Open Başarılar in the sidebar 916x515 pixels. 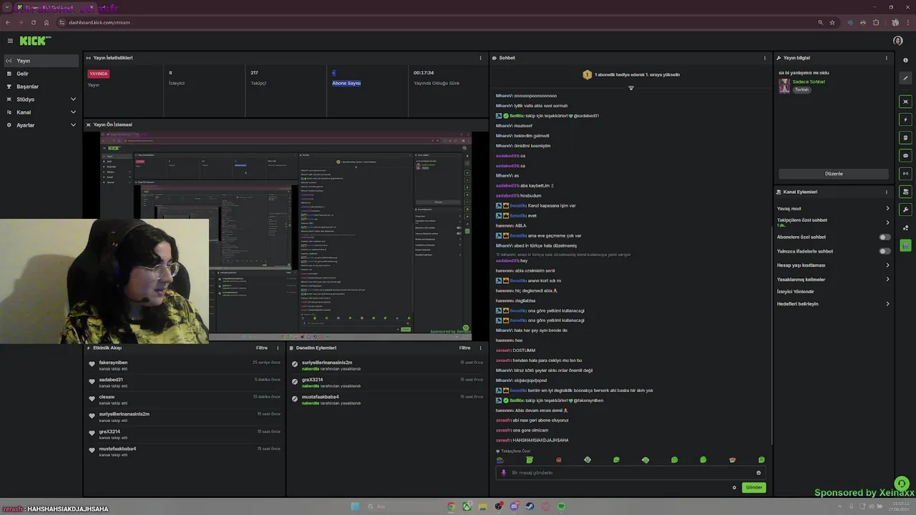[x=41, y=87]
